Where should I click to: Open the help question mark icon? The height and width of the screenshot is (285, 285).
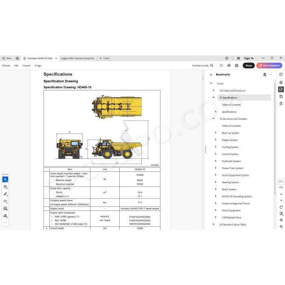(x=227, y=58)
